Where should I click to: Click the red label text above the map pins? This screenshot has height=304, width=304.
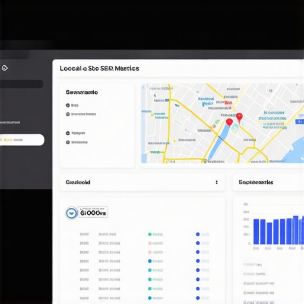pos(229,103)
